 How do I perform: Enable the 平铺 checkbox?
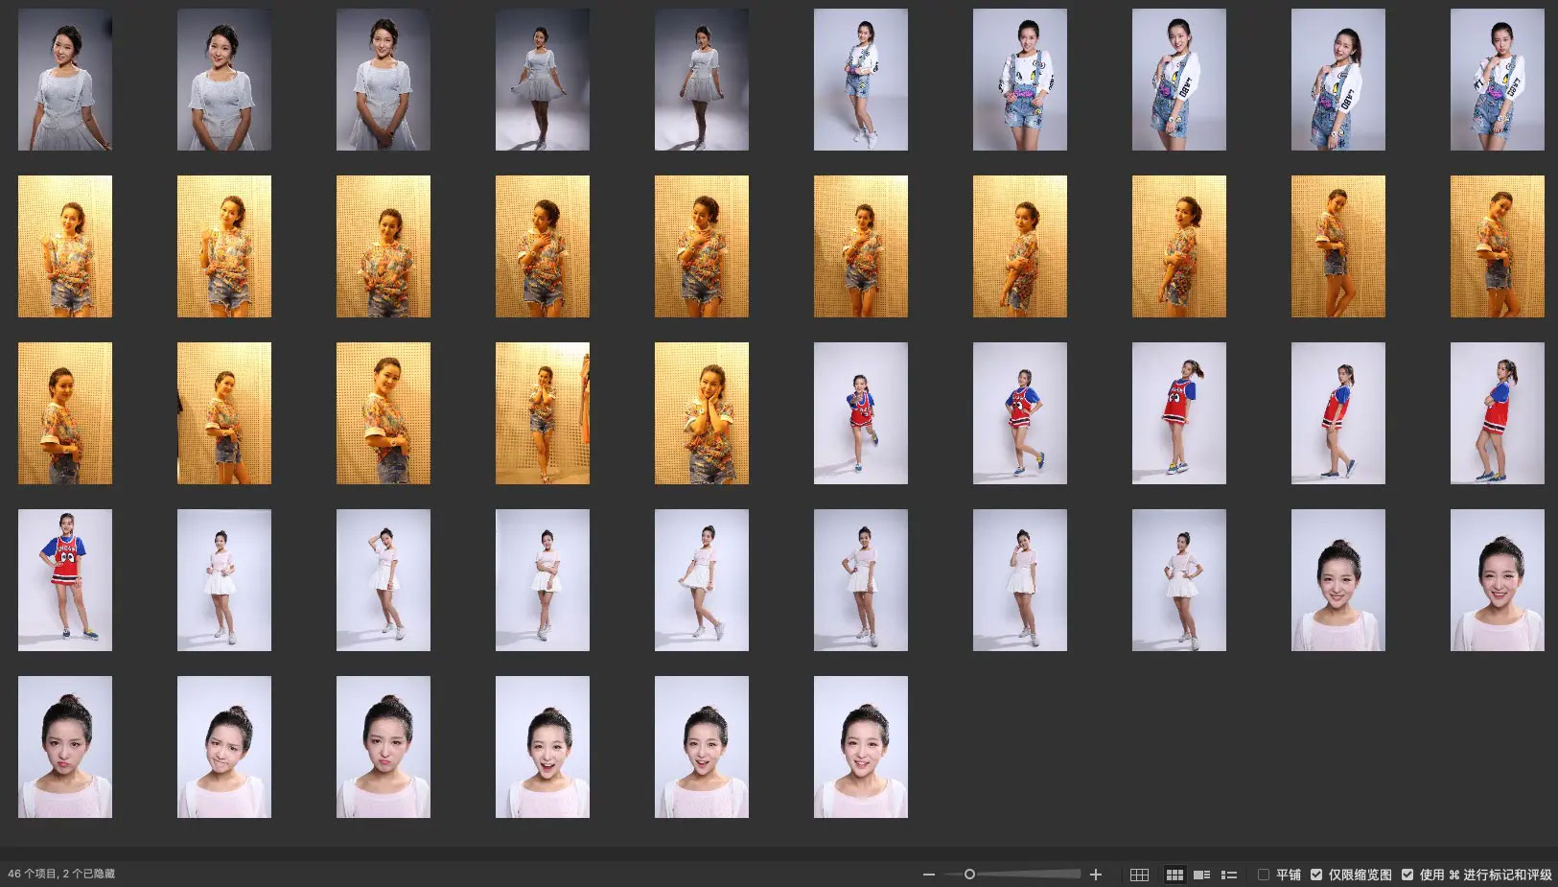point(1264,875)
